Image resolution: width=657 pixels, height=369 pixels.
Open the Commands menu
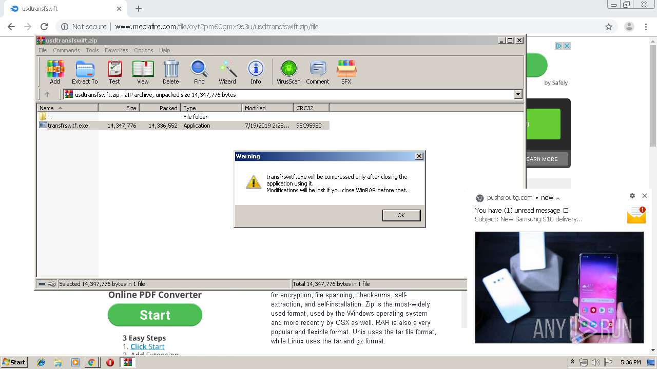coord(66,50)
